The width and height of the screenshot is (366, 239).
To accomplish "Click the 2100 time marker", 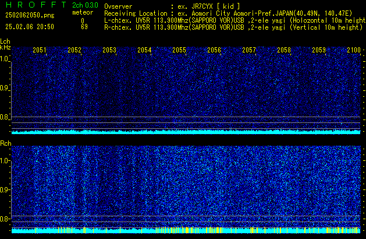I will 354,50.
